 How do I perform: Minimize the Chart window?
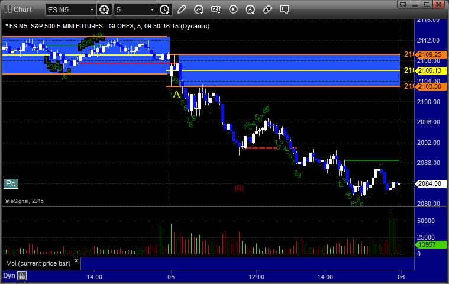(x=415, y=4)
